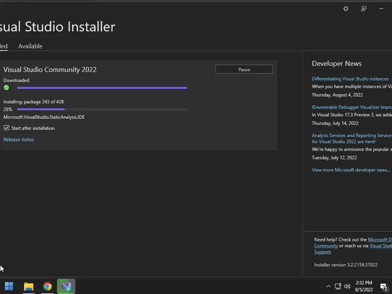Open the Windows Start menu
Viewport: 392px width, 294px height.
pyautogui.click(x=9, y=286)
